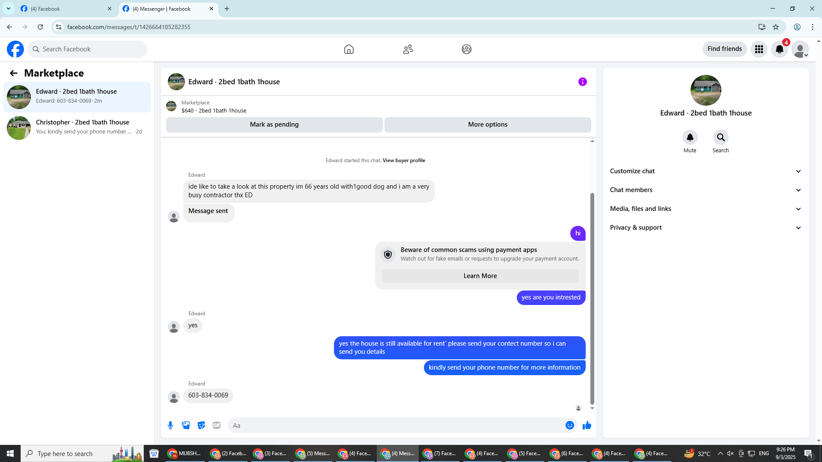822x462 pixels.
Task: Open the Edward chat in the list
Action: [77, 97]
